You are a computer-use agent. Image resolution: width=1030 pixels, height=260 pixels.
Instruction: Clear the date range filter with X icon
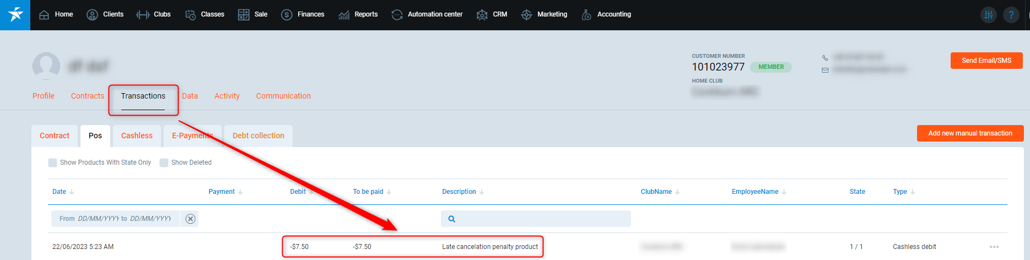coord(190,219)
